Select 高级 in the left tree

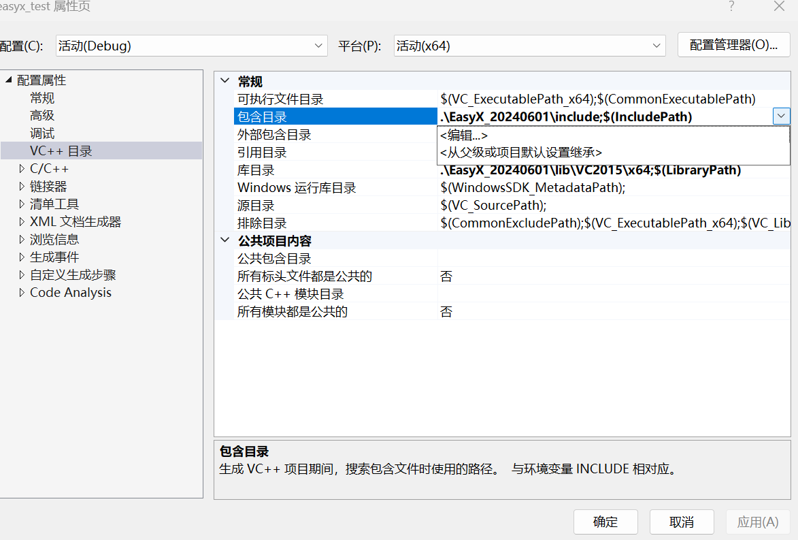tap(42, 116)
